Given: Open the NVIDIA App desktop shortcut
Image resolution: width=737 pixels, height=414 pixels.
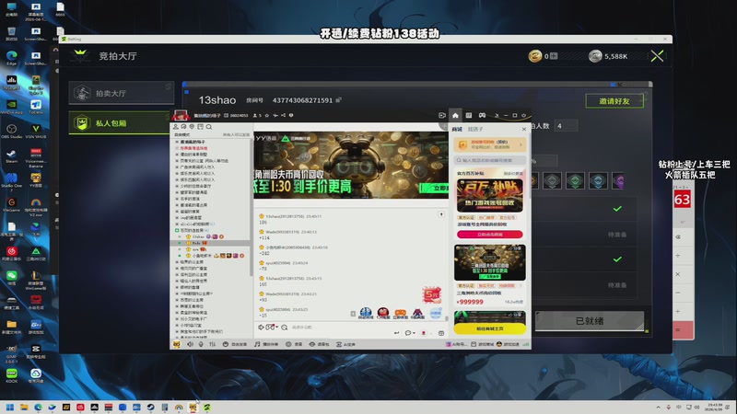Looking at the screenshot, I should coord(12,107).
